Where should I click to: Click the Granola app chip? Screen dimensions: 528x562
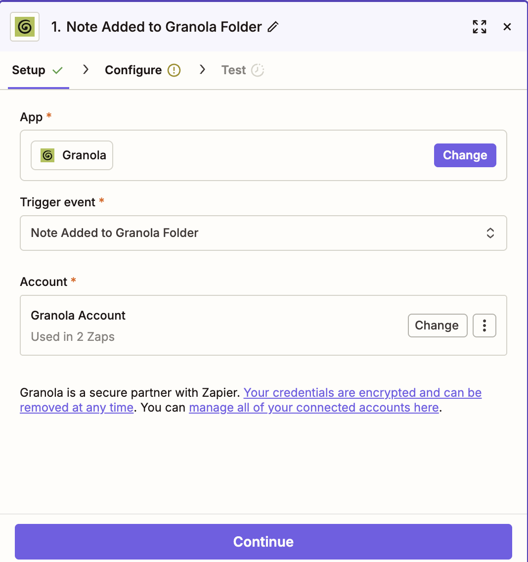(72, 155)
